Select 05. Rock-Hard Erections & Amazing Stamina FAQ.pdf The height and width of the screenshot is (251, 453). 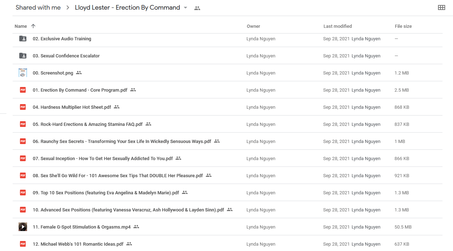pyautogui.click(x=88, y=124)
